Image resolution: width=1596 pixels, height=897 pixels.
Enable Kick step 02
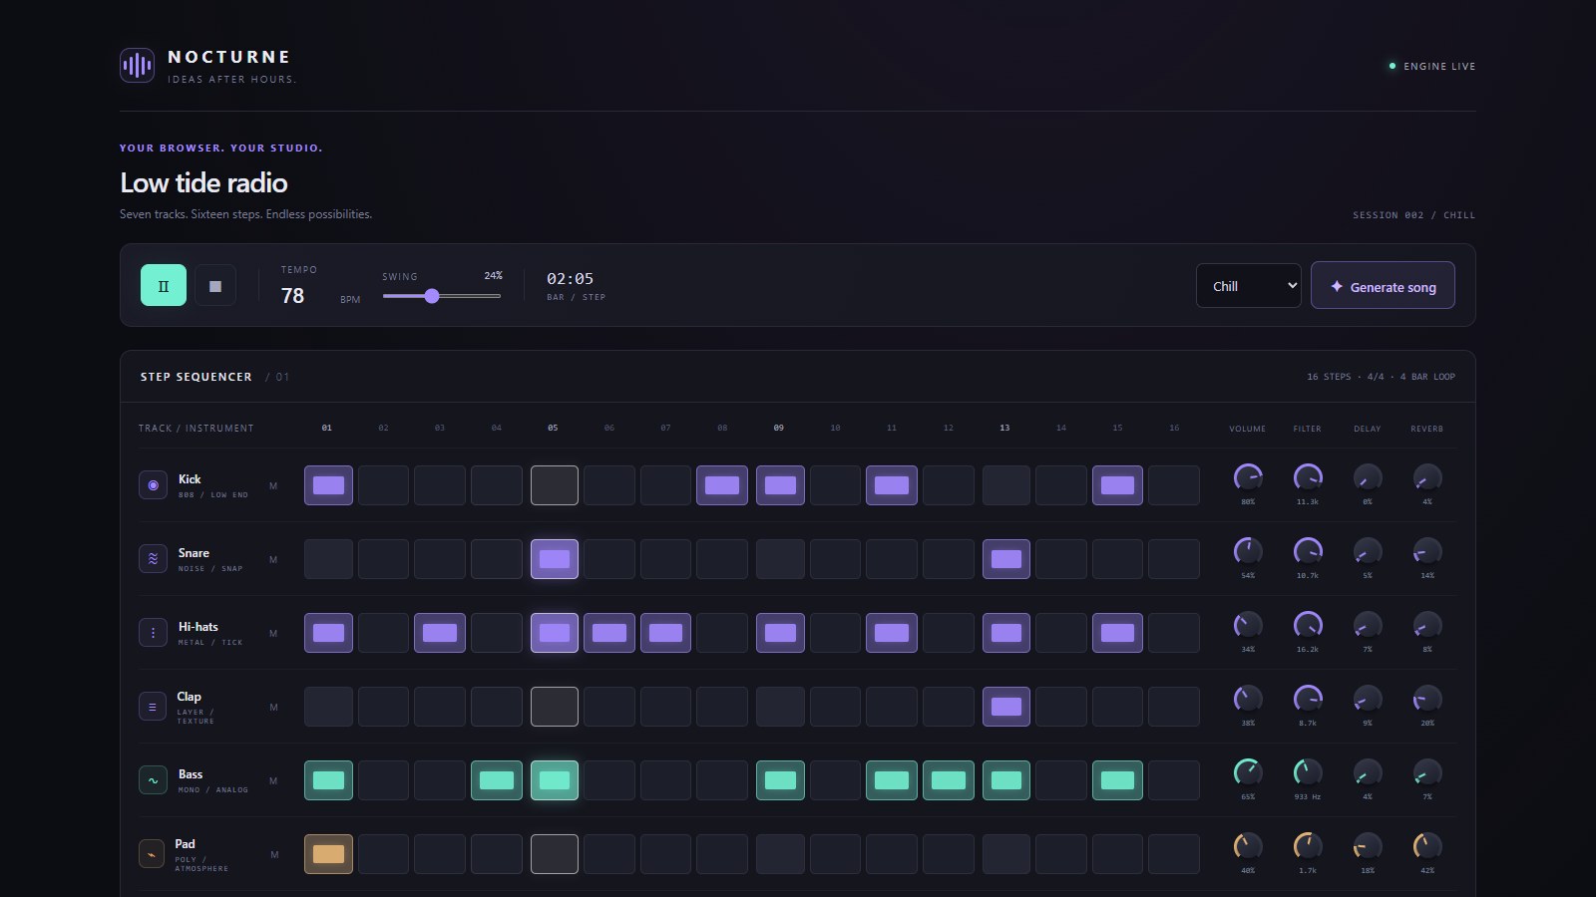point(383,485)
